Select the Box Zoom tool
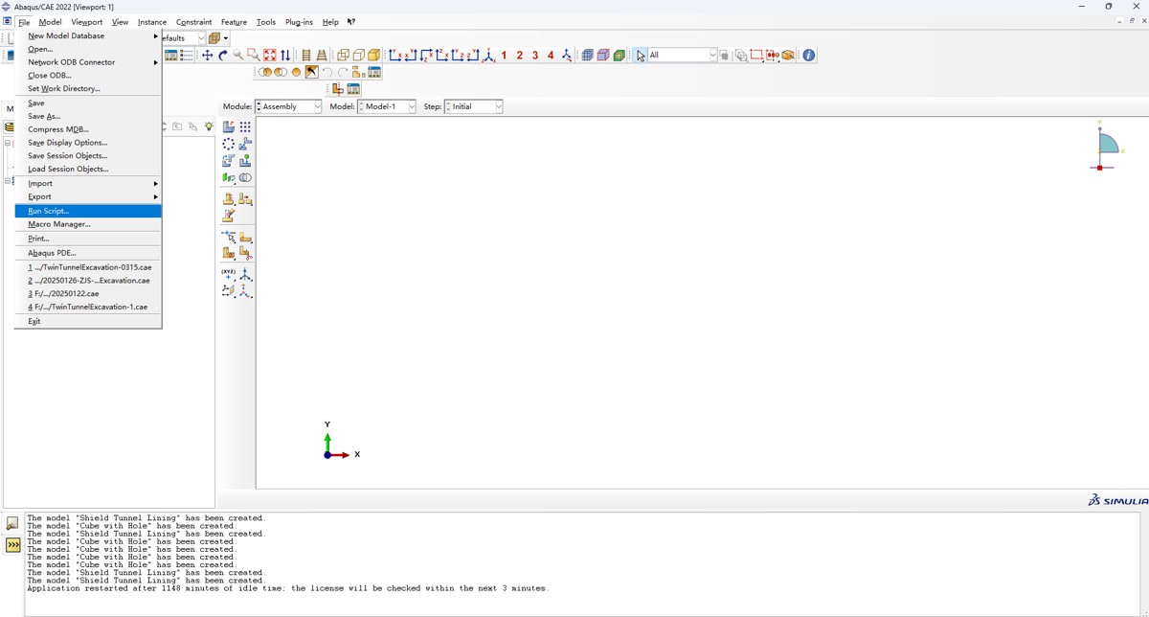 tap(253, 56)
